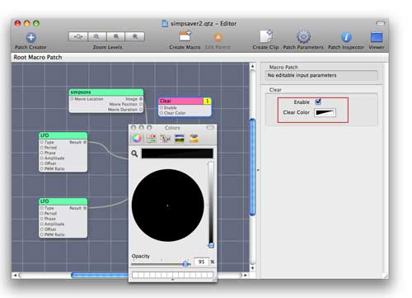Pick color with the magnifier tool
The height and width of the screenshot is (298, 412).
pyautogui.click(x=134, y=154)
